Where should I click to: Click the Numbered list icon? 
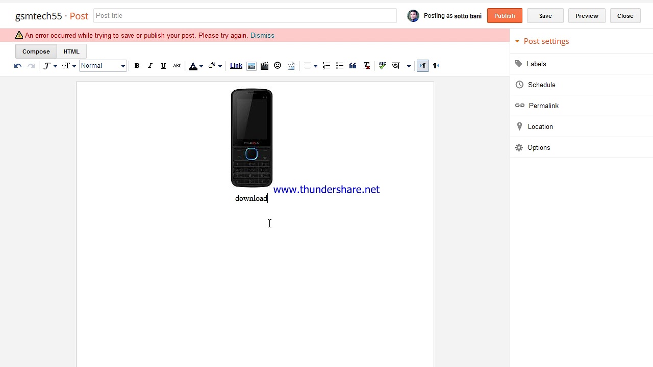coord(326,66)
